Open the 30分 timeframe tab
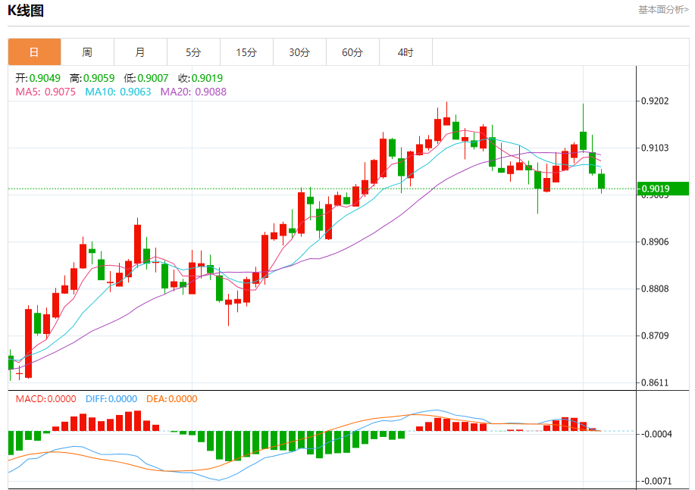 click(299, 52)
